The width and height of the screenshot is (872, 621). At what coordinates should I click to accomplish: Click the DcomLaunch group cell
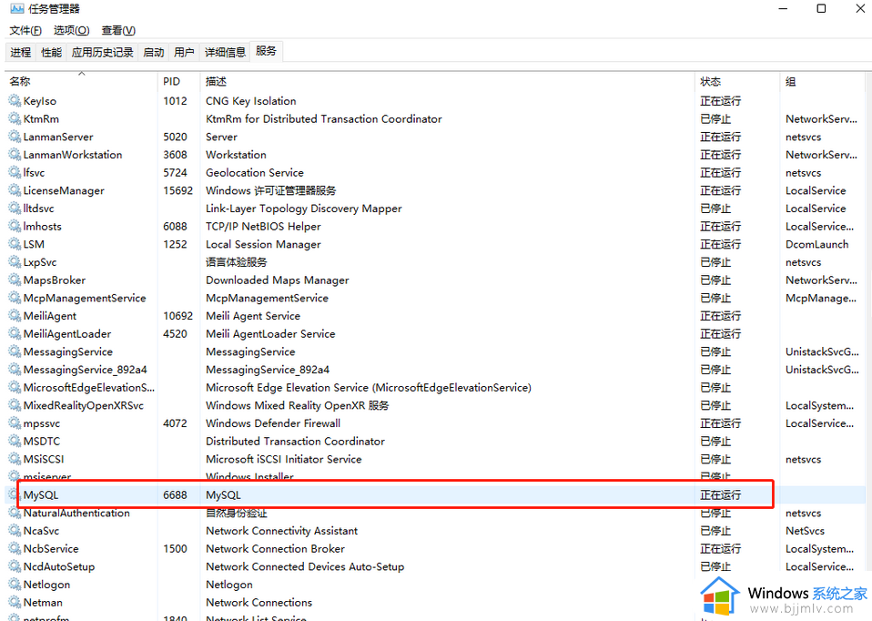pos(817,244)
